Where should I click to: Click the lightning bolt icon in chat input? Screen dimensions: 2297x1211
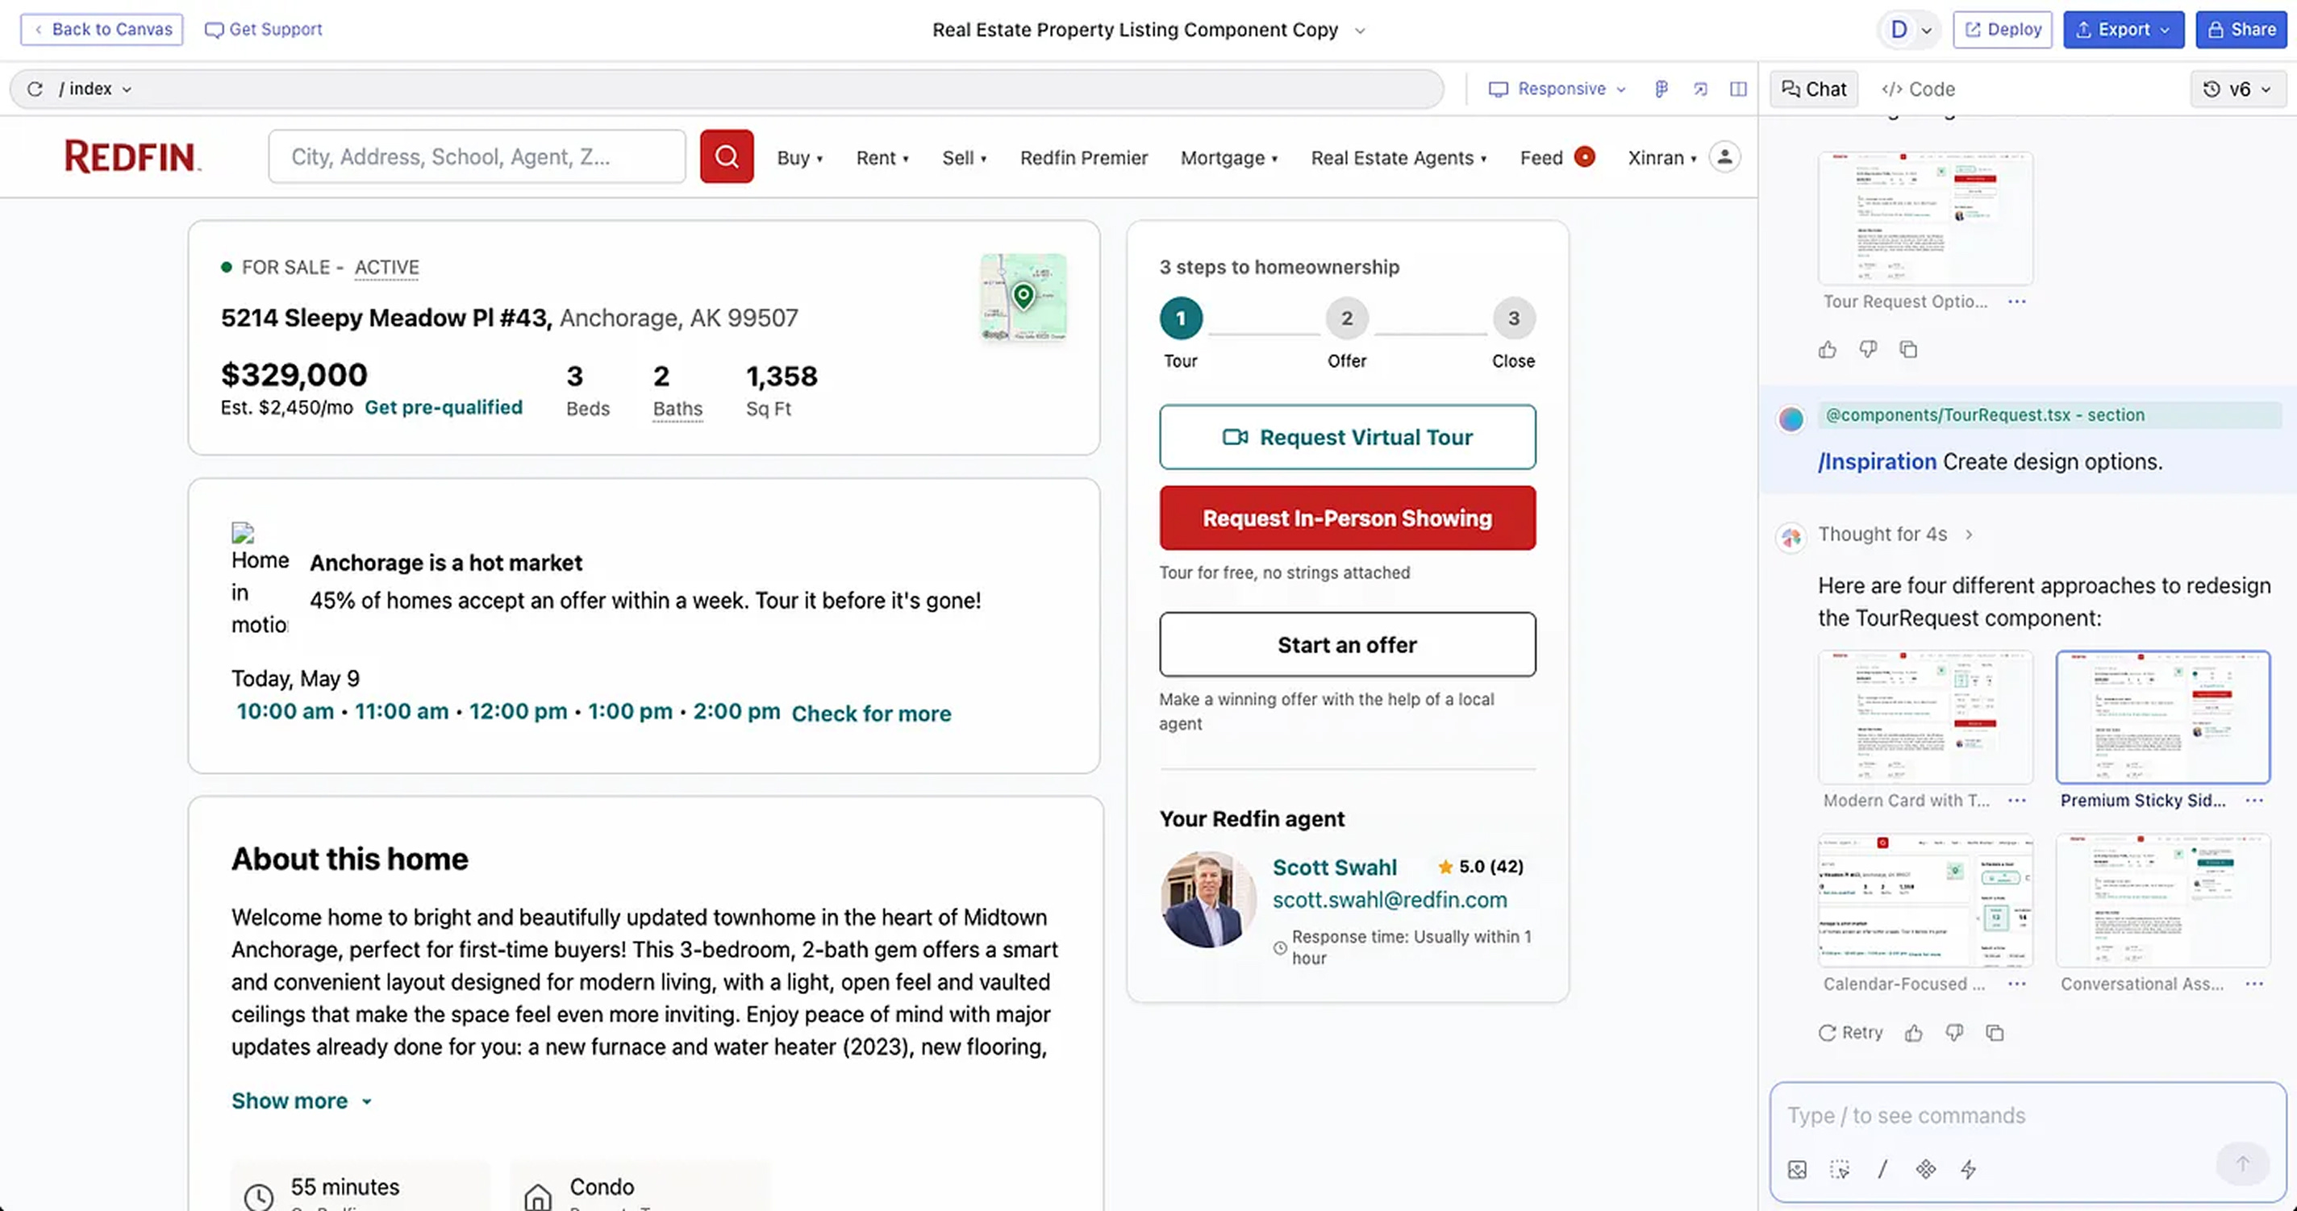[1968, 1169]
